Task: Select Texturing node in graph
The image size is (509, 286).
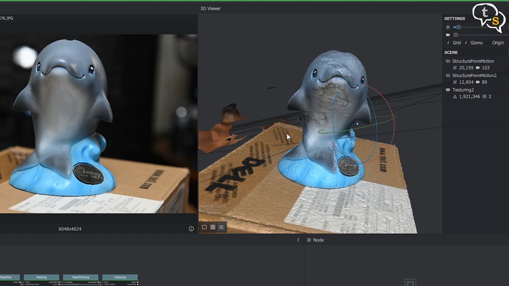Action: (120, 277)
